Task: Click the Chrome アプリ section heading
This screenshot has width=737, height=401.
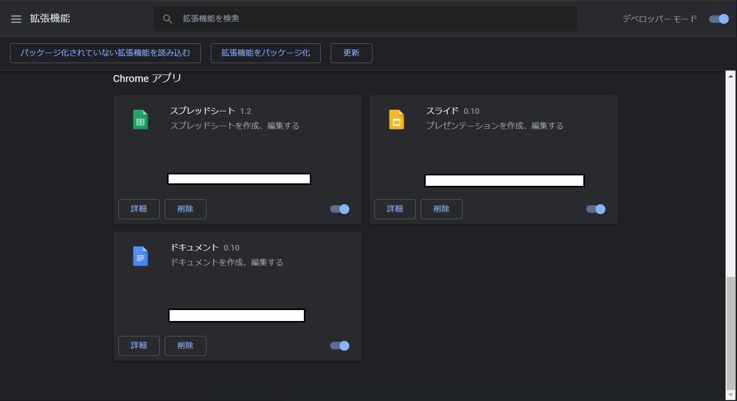Action: click(x=147, y=79)
